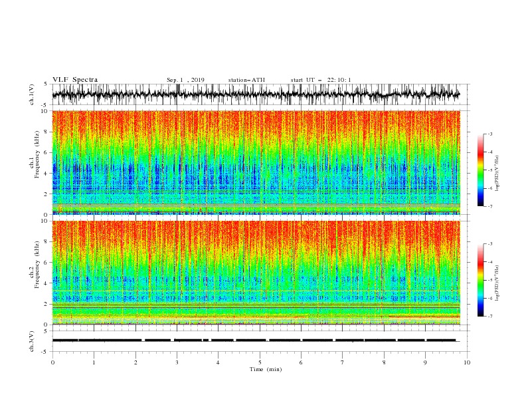Select the "Time (min)" x-axis label
526x407 pixels.
(266, 369)
